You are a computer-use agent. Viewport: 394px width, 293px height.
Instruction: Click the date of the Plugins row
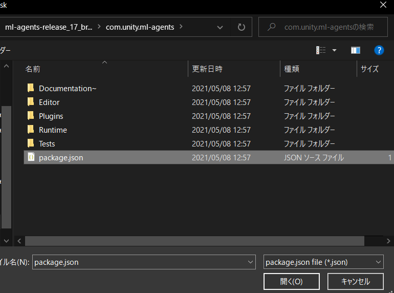tap(221, 116)
